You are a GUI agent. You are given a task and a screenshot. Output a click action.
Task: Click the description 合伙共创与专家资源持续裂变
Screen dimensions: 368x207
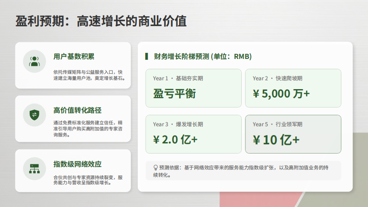88,180
